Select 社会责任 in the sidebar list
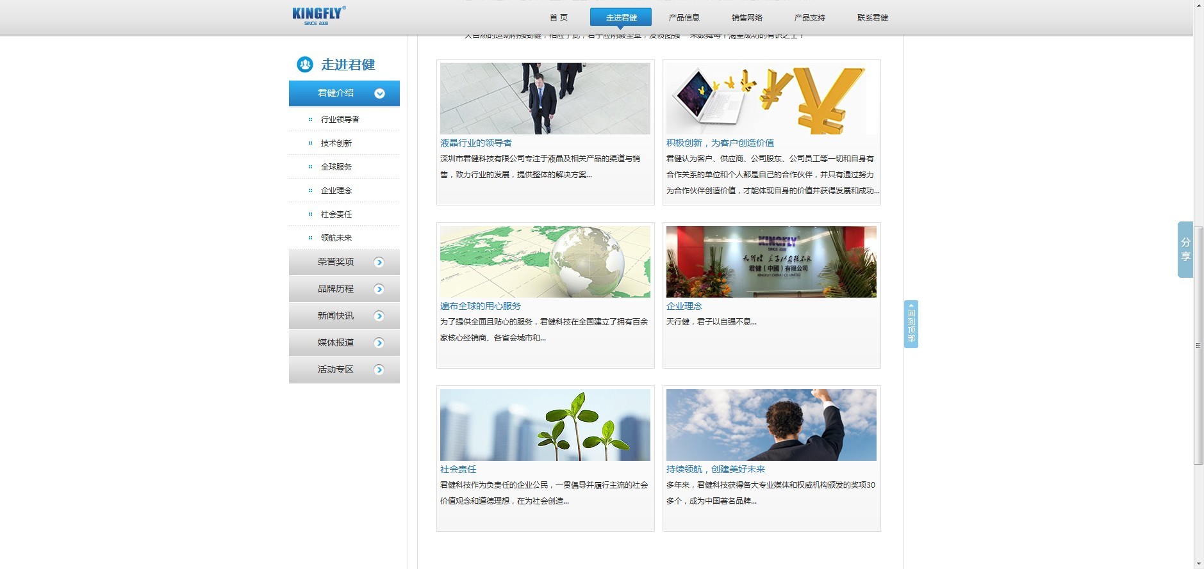1204x569 pixels. [x=336, y=214]
